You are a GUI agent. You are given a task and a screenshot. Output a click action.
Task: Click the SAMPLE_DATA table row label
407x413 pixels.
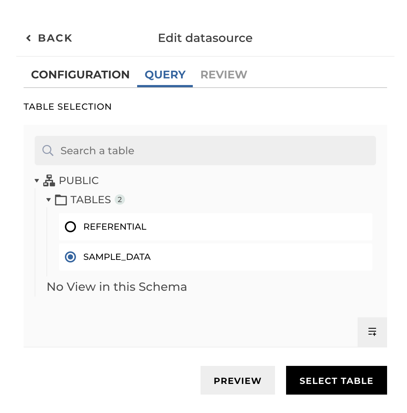click(x=117, y=257)
